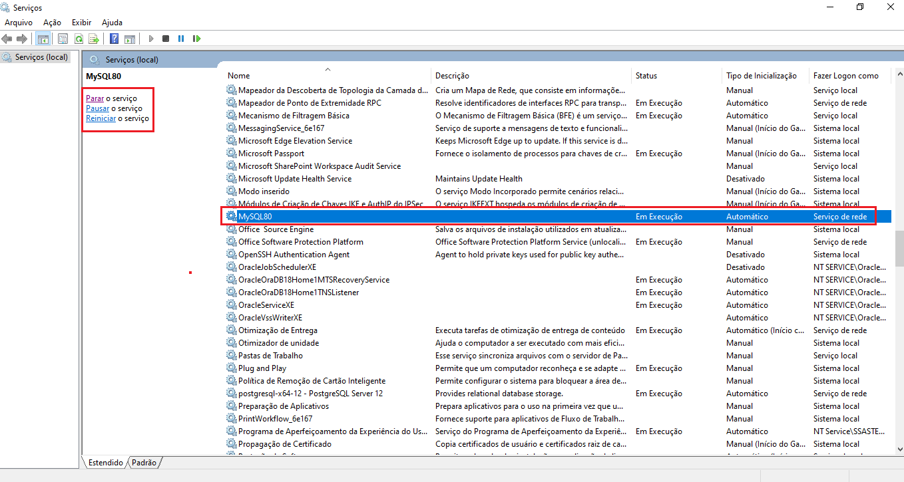Click the Pause Service toolbar icon

tap(181, 39)
